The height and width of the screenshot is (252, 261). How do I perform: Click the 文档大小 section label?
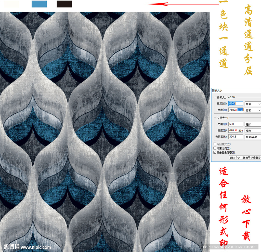222,118
